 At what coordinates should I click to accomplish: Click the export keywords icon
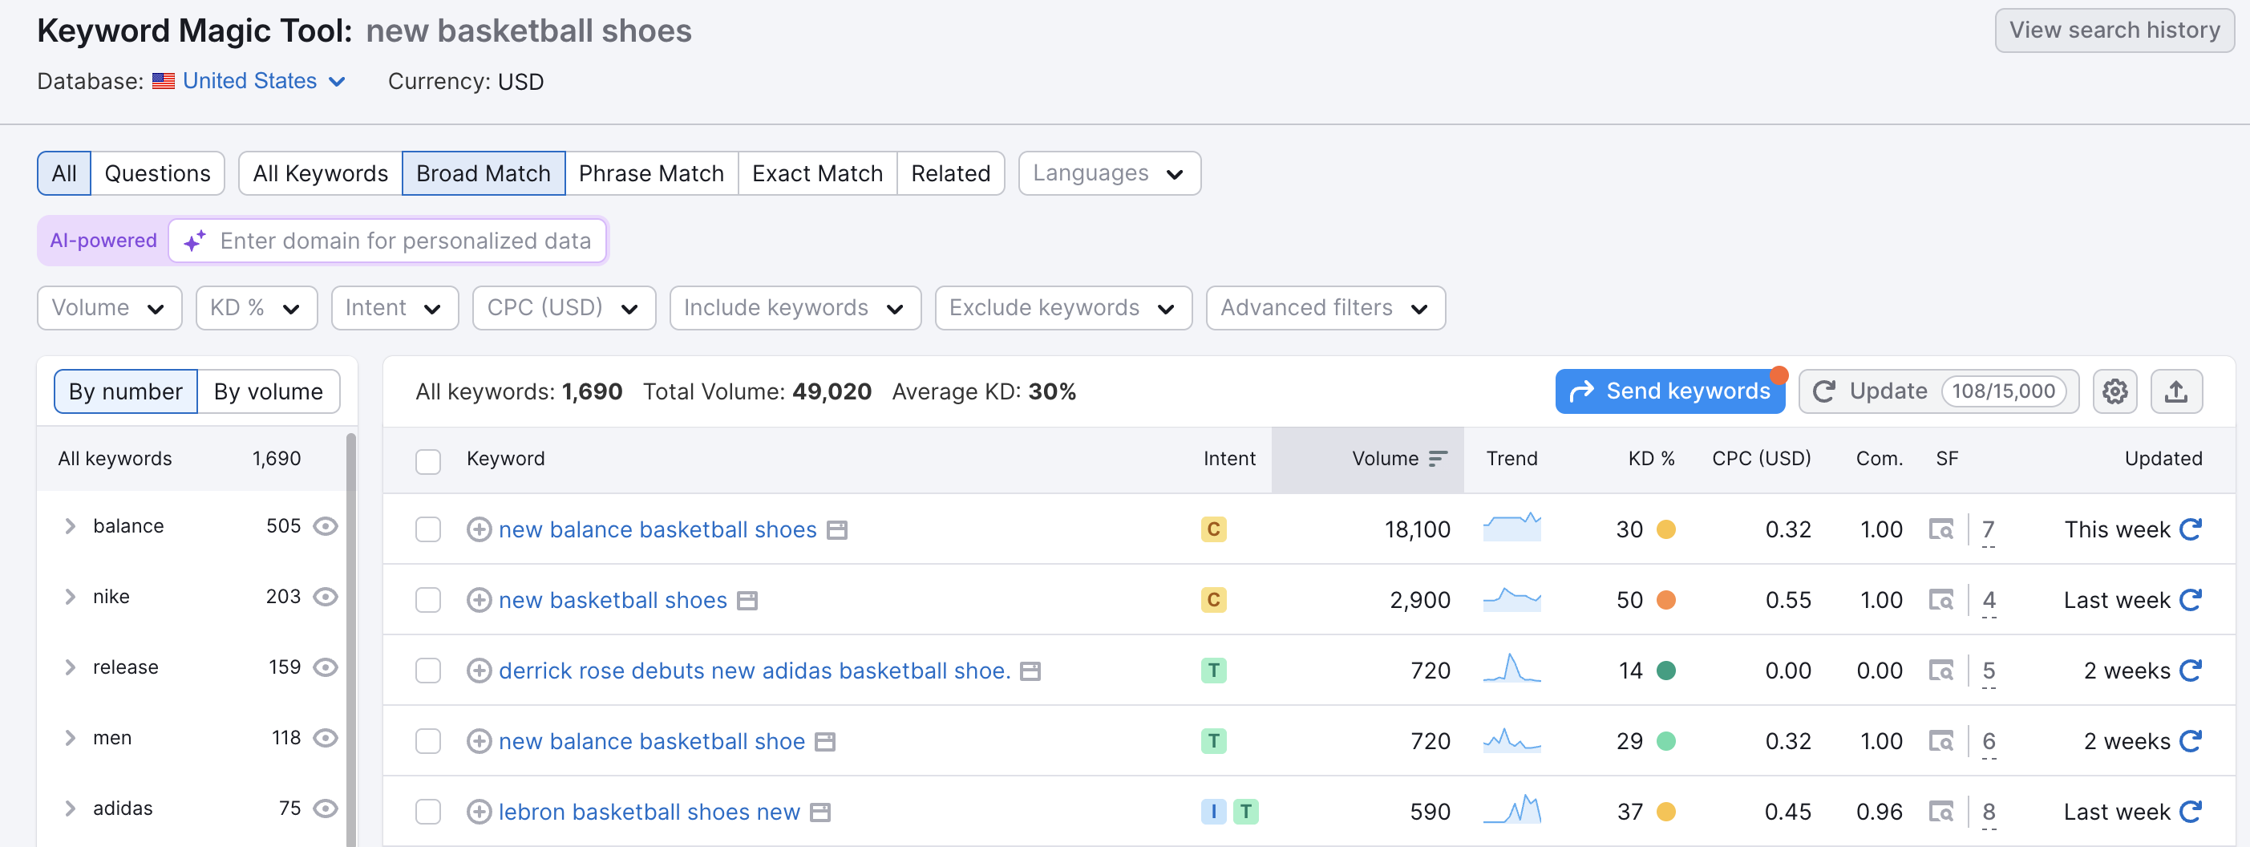tap(2175, 391)
